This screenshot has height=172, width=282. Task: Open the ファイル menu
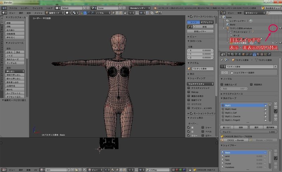13,7
